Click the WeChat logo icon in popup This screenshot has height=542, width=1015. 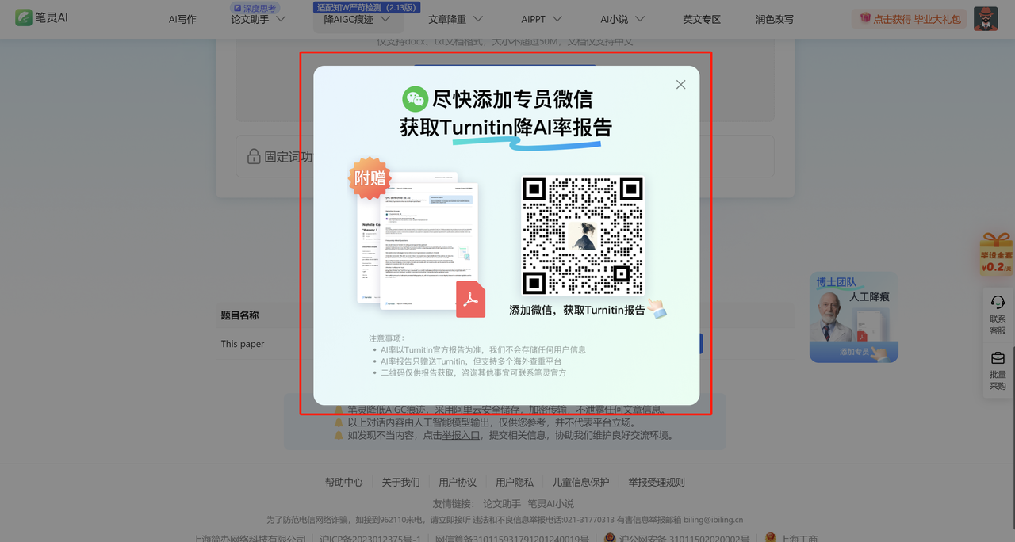click(415, 99)
